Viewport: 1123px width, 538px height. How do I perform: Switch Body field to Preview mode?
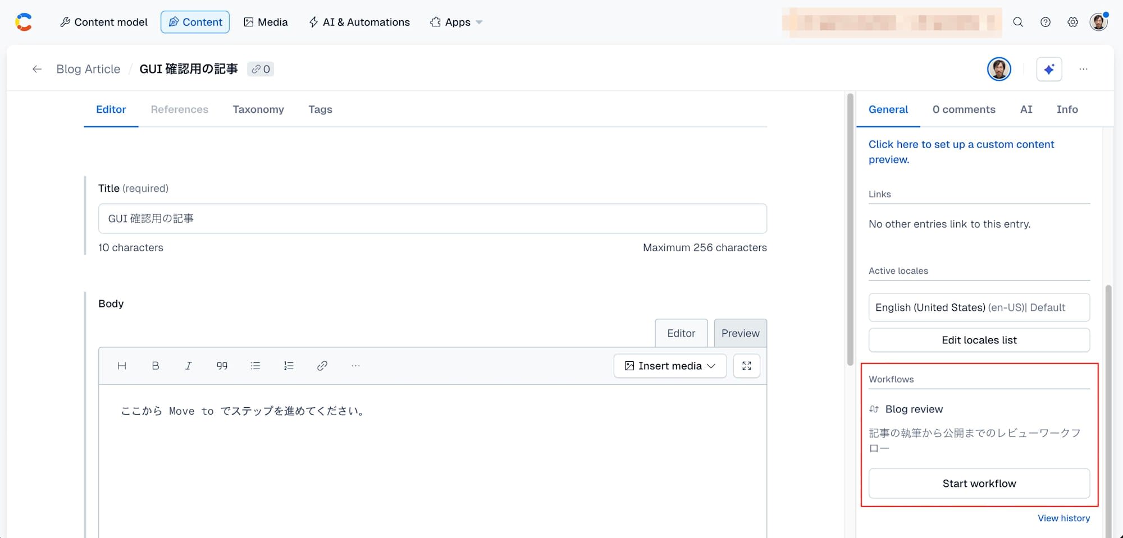coord(740,333)
